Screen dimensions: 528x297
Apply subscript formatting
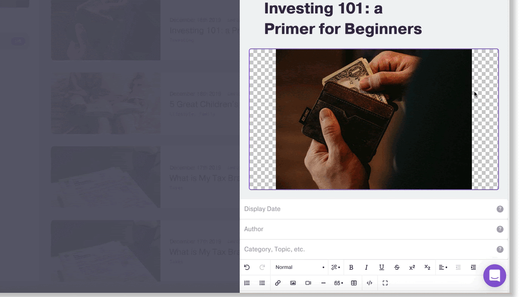(427, 267)
